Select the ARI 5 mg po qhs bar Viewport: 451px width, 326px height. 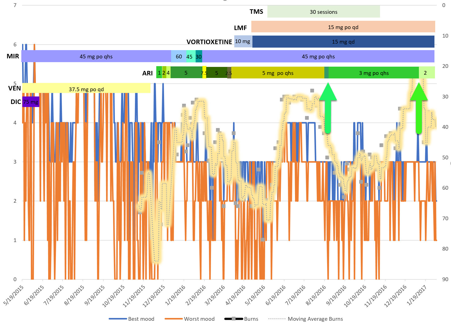278,73
